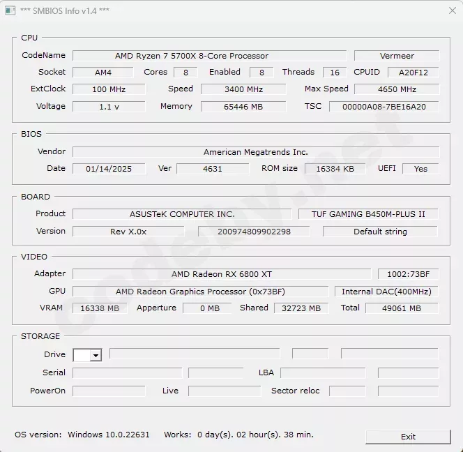Viewport: 463px width, 452px height.
Task: Click the device ID 1002:73BF
Action: 408,274
